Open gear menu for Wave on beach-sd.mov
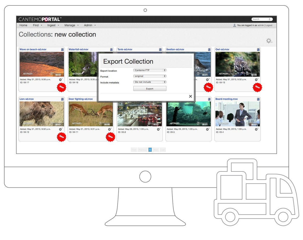This screenshot has height=240, width=303. click(x=61, y=80)
